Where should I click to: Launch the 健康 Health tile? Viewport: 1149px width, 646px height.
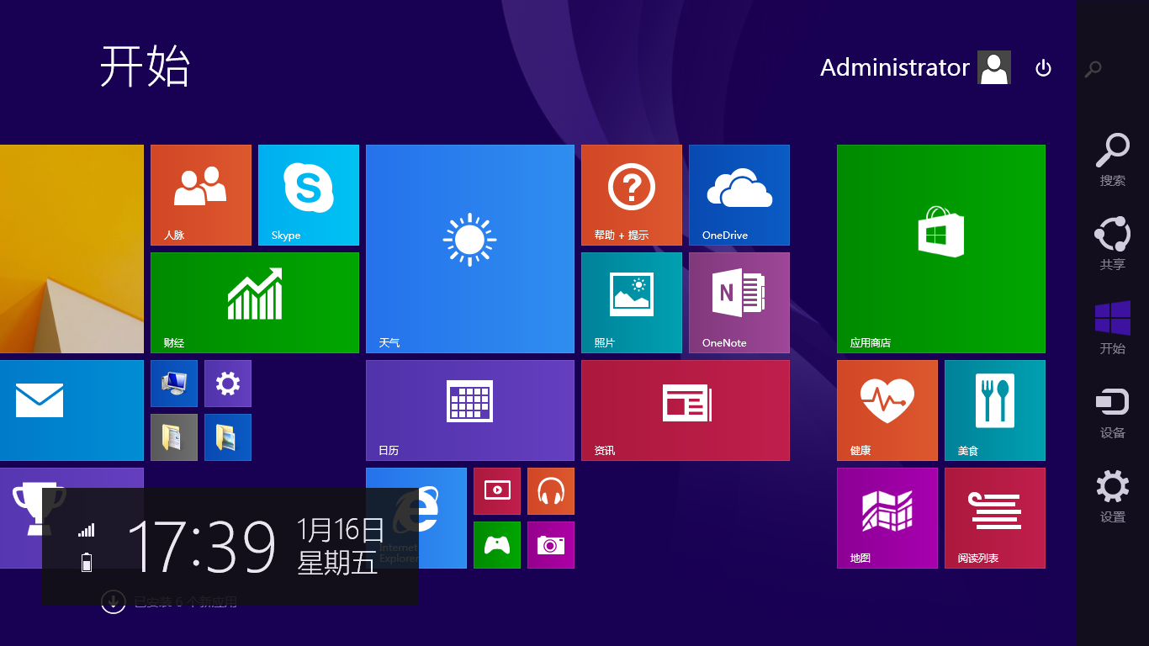[x=887, y=410]
